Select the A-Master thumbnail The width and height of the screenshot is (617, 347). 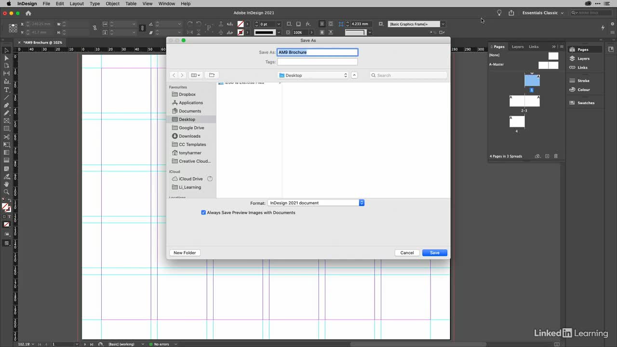coord(548,65)
